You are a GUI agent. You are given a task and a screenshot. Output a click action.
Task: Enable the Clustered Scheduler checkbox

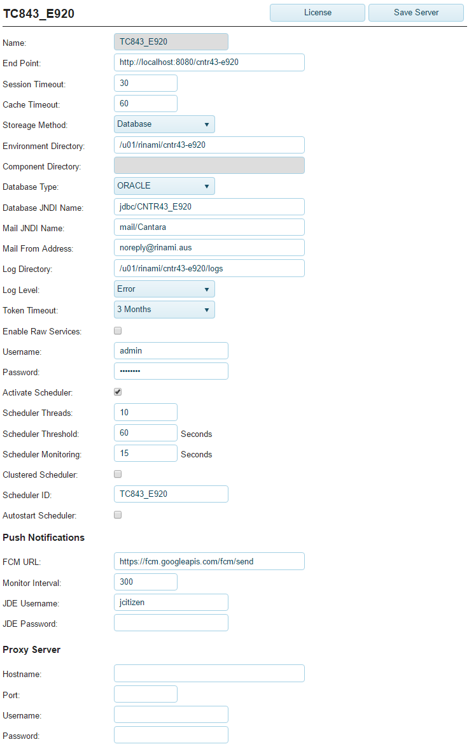tap(118, 474)
